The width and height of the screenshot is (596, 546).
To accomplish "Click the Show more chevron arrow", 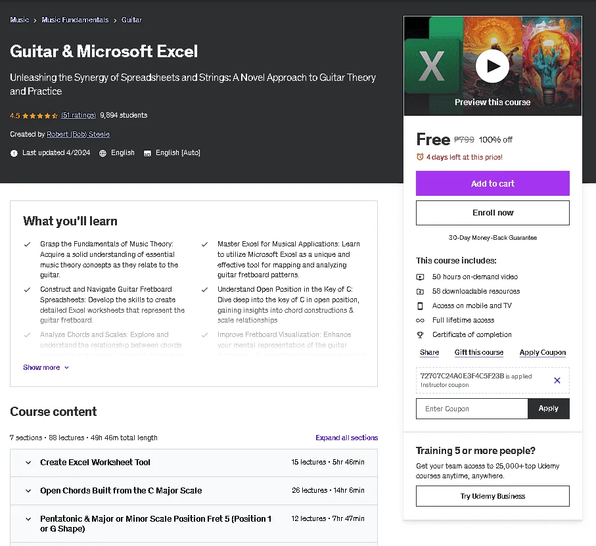I will (x=66, y=368).
